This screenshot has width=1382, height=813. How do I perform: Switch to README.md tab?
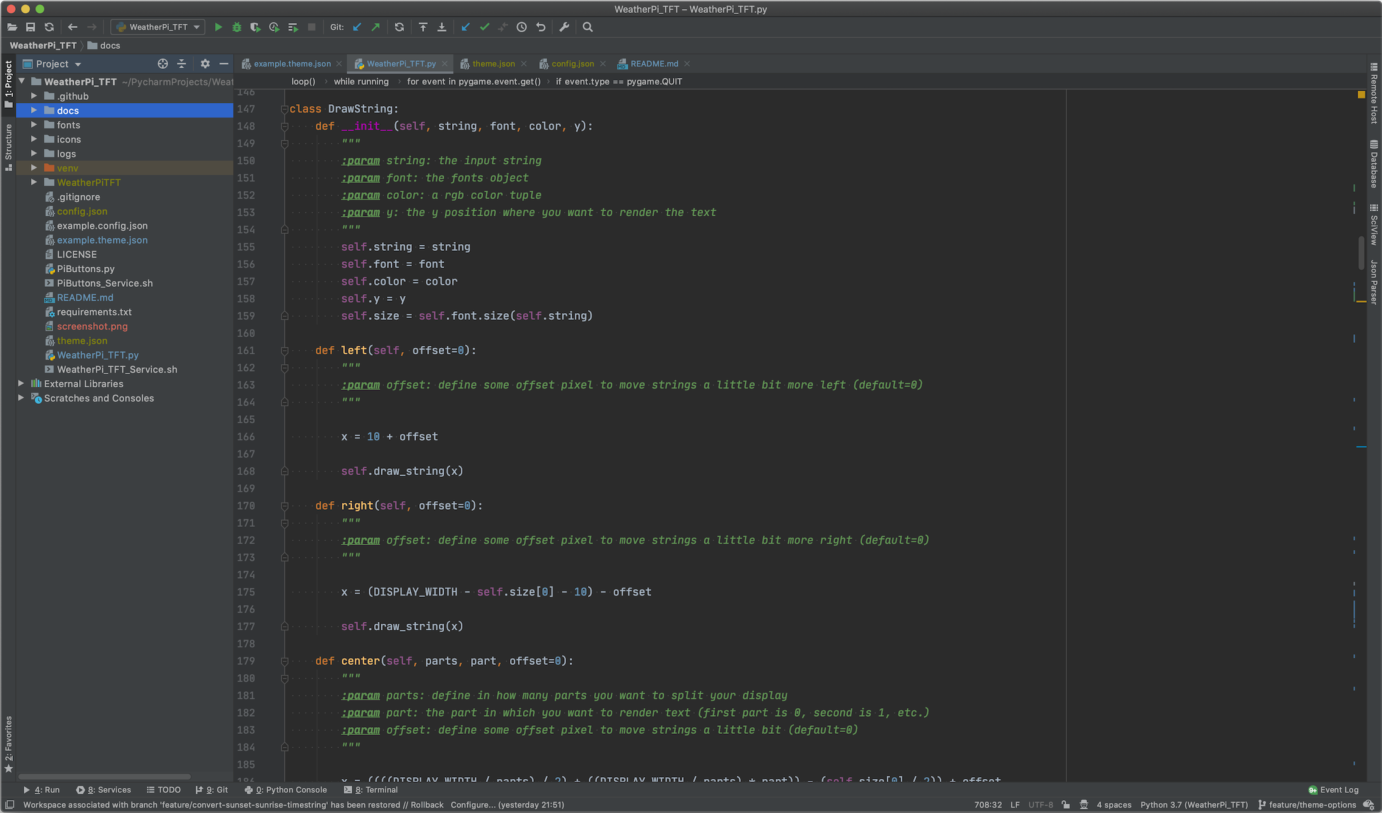[653, 63]
